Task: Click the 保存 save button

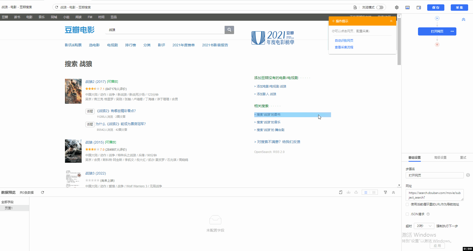Action: pos(436,7)
